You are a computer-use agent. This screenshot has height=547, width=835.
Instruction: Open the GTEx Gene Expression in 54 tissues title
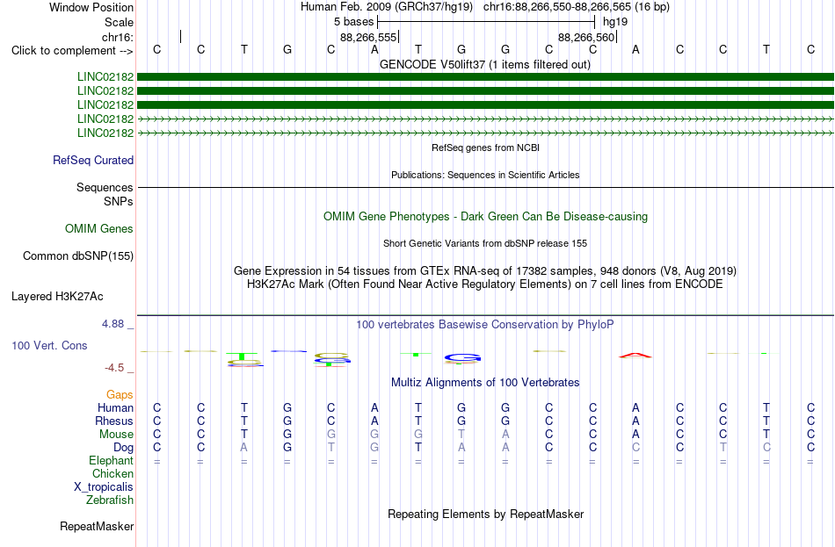[x=485, y=270]
